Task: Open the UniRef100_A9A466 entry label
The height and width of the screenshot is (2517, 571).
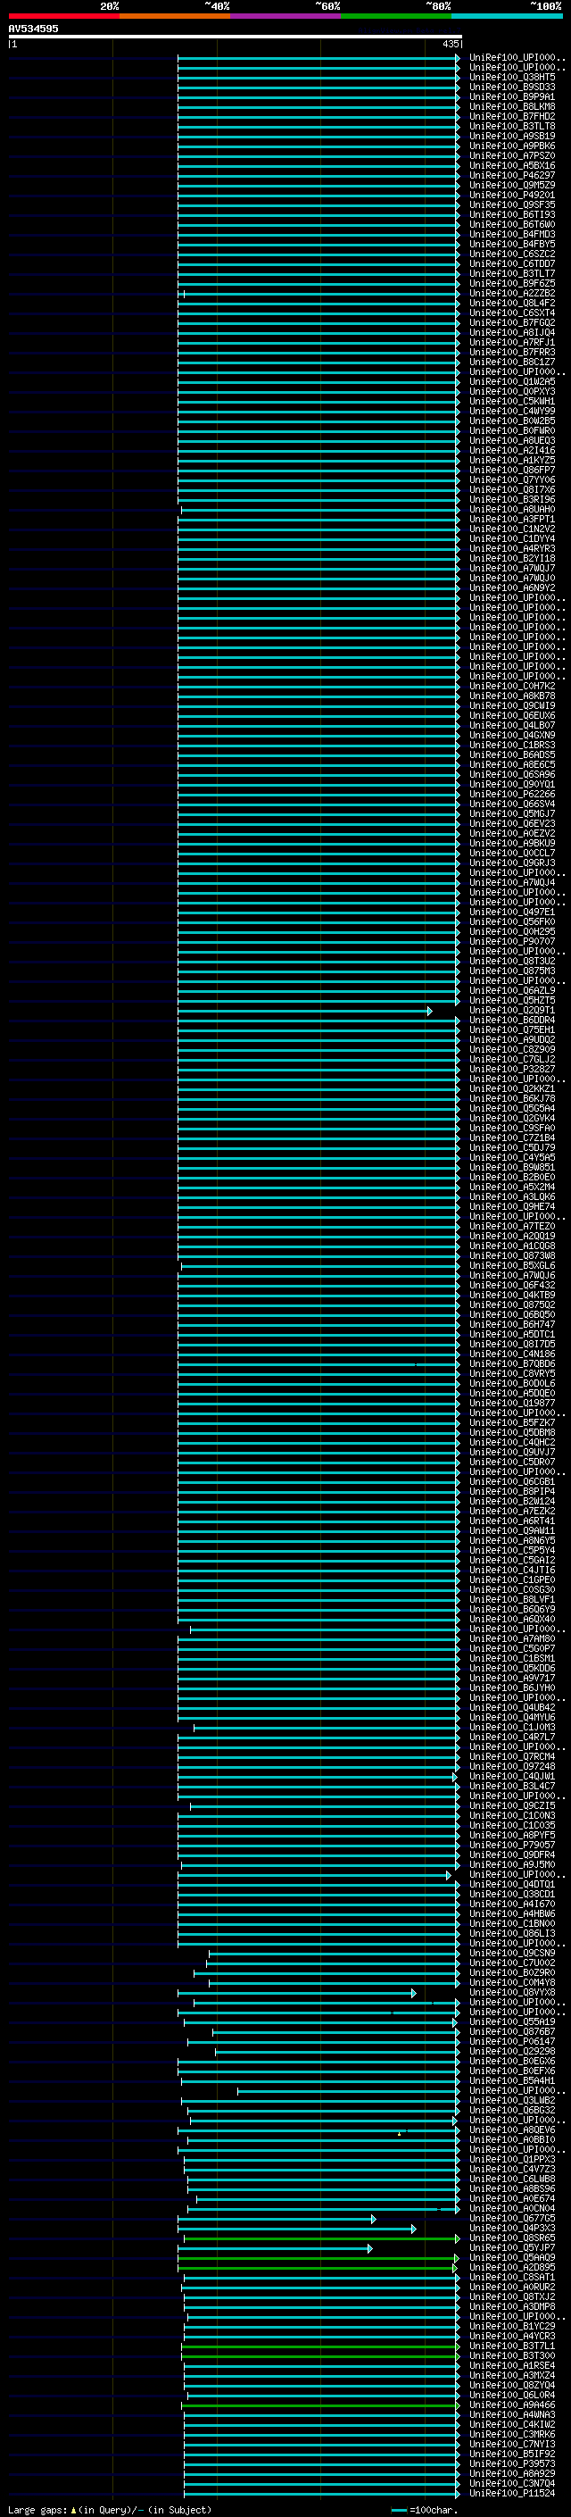Action: coord(511,2404)
